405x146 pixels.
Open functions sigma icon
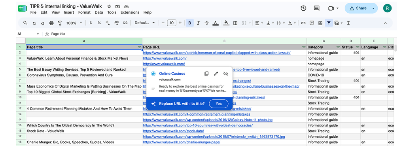point(348,23)
